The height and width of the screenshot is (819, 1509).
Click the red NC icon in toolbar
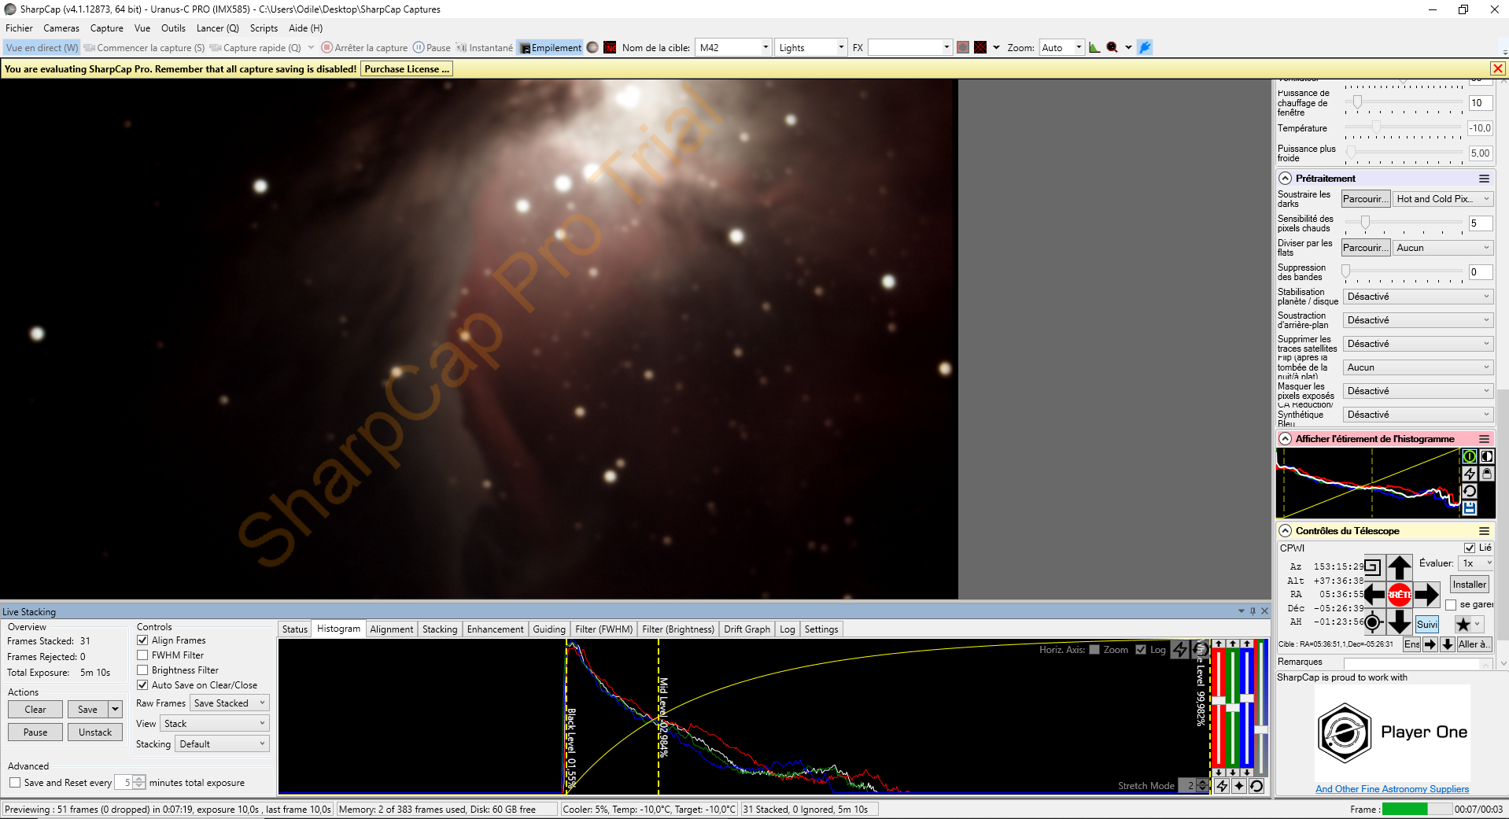[610, 48]
